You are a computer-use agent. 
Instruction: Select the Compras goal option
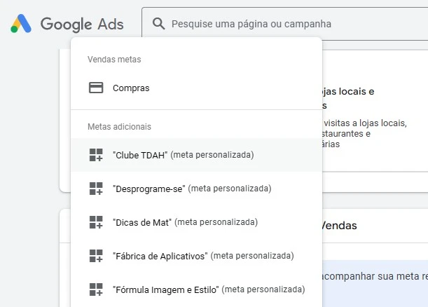click(x=131, y=88)
